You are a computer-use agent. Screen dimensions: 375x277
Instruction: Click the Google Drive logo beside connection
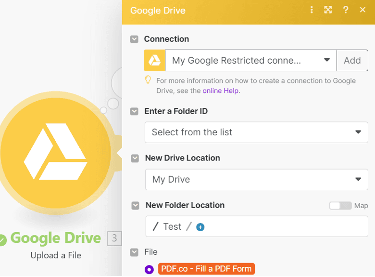point(154,60)
